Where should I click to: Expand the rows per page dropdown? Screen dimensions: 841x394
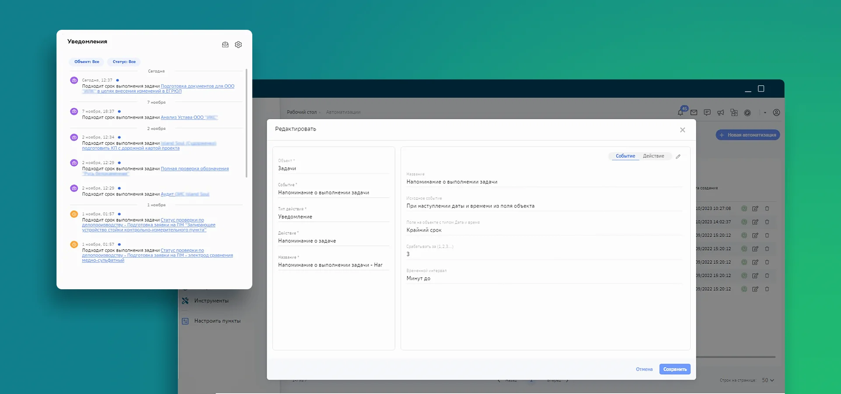[x=768, y=380]
